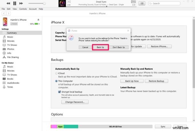Click the iPhone device icon

pos(5,22)
